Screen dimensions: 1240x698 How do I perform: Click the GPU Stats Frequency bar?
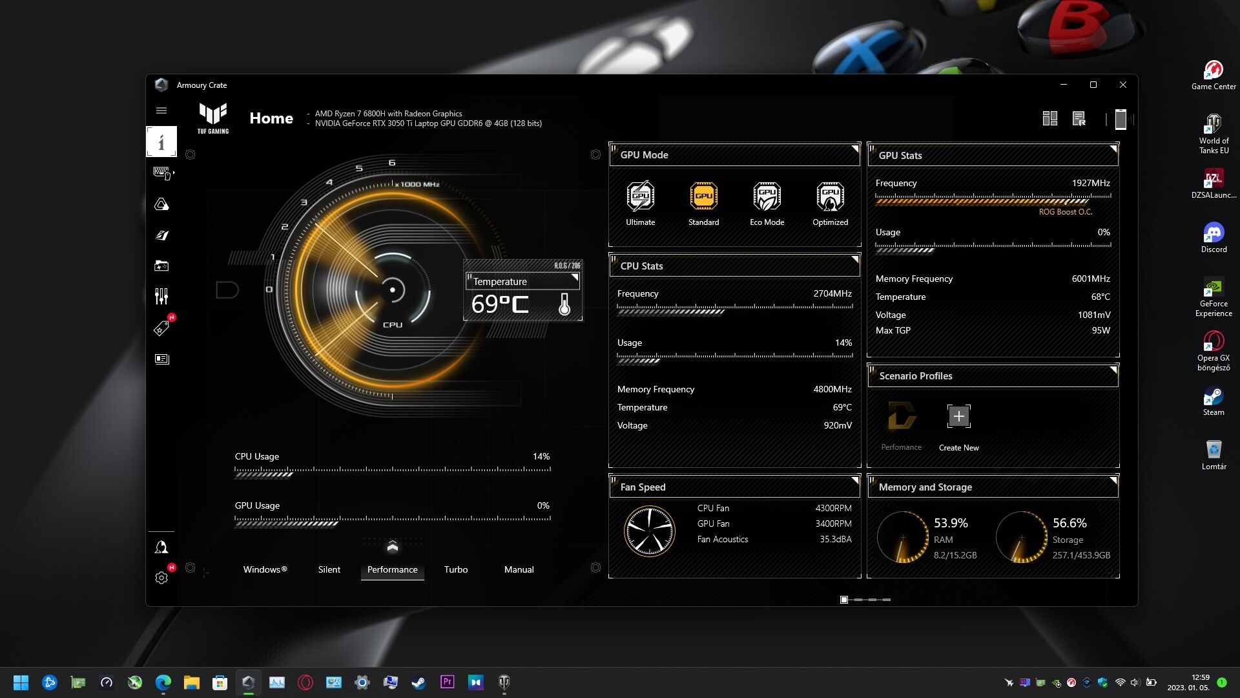(x=993, y=198)
